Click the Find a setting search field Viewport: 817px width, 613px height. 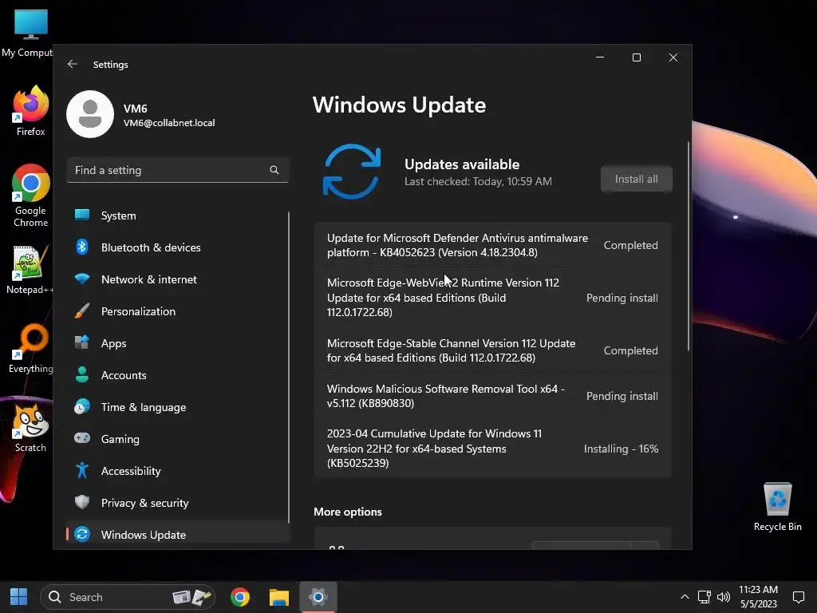[177, 170]
